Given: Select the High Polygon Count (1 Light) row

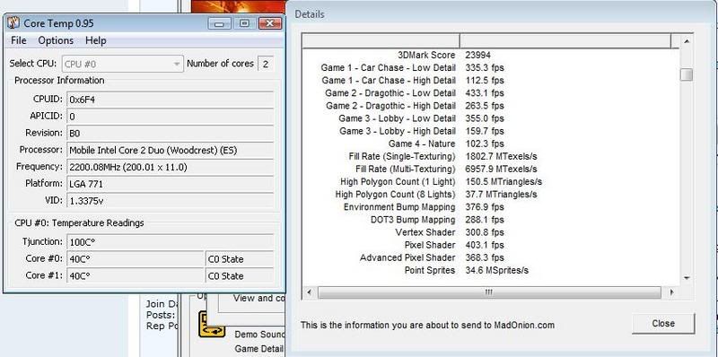Looking at the screenshot, I should 491,182.
